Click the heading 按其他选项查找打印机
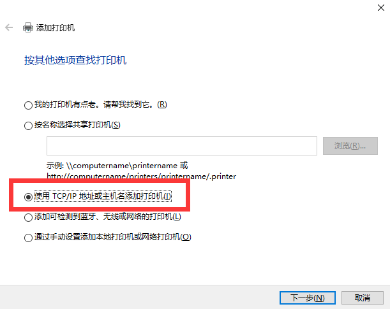 pos(75,60)
